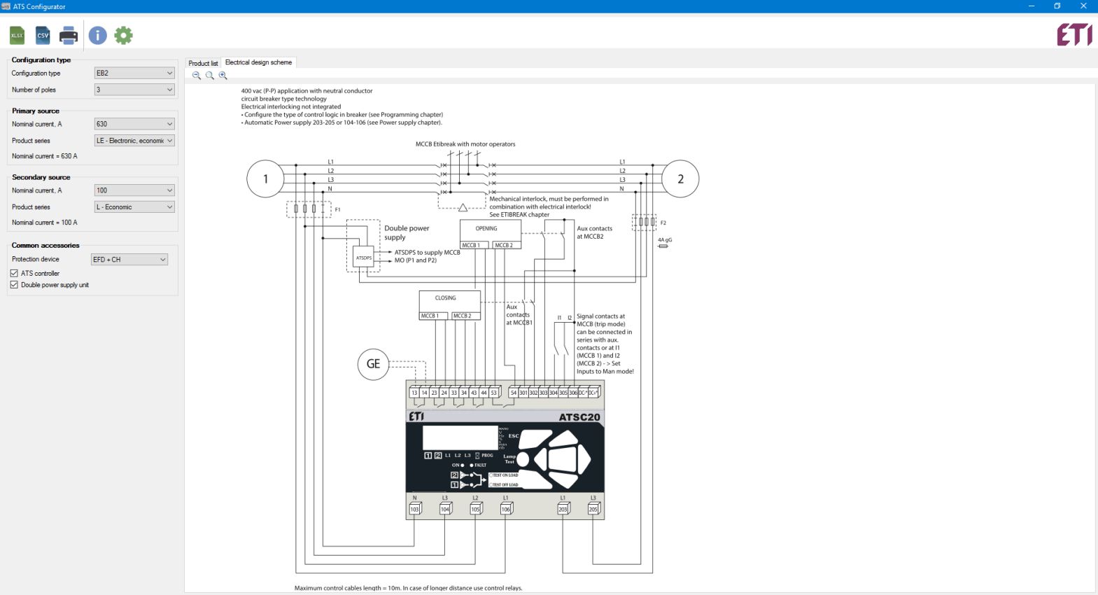Toggle Double power supply unit checkbox
The image size is (1098, 595).
tap(14, 285)
